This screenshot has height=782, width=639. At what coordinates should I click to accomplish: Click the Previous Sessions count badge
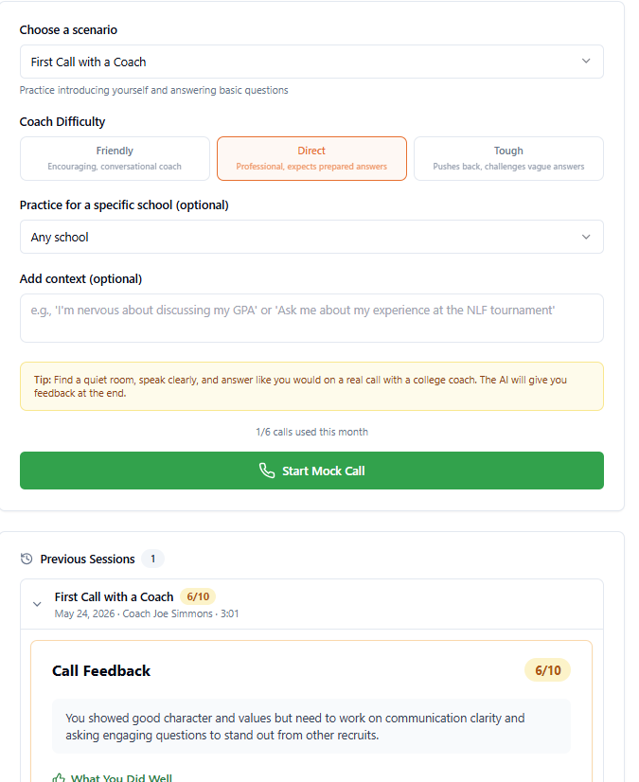(x=152, y=559)
